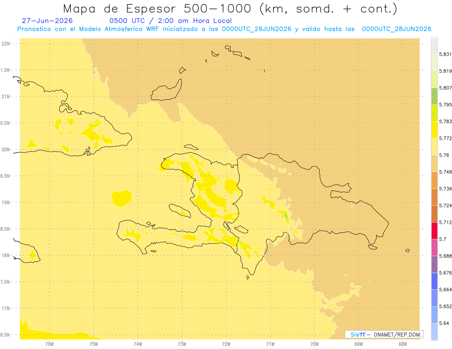Screen dimensions: 452x349
Task: Click the legend value 5.748
Action: [x=445, y=172]
